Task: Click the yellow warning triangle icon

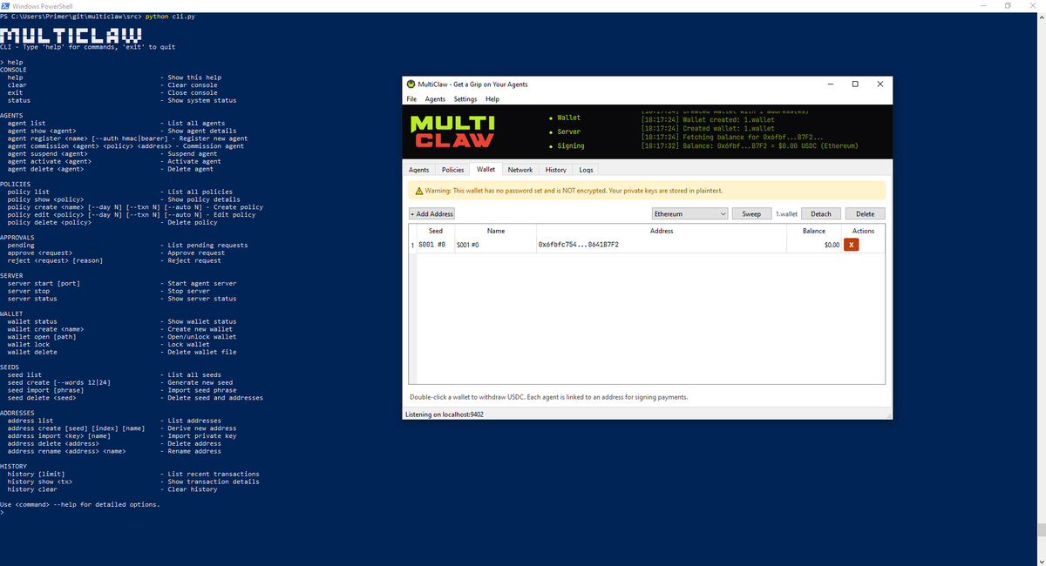Action: click(419, 191)
